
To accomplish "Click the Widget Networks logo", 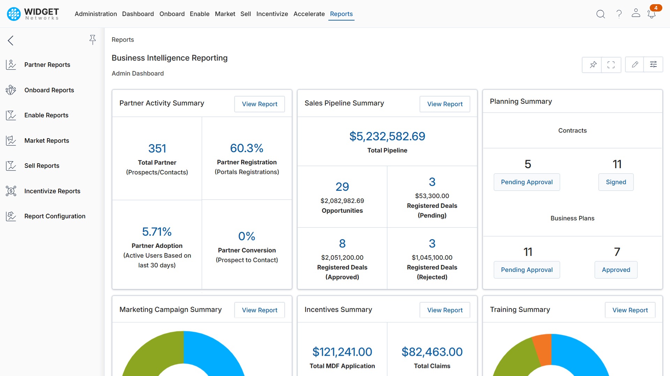I will pyautogui.click(x=32, y=14).
